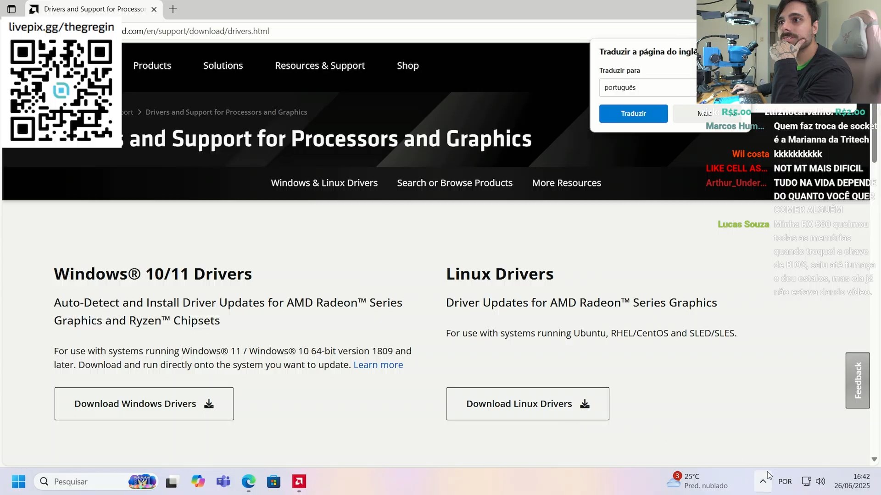The width and height of the screenshot is (881, 495).
Task: Open the Solutions menu
Action: point(223,66)
